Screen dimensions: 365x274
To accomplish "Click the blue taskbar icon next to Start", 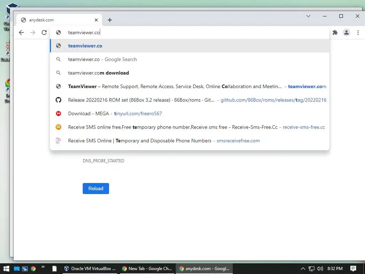I will coord(16,269).
